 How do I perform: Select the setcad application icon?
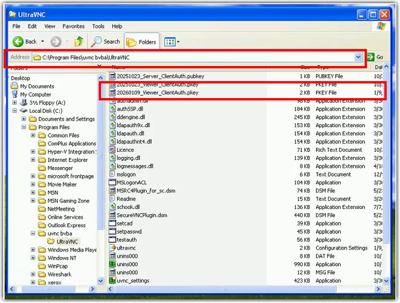point(112,223)
